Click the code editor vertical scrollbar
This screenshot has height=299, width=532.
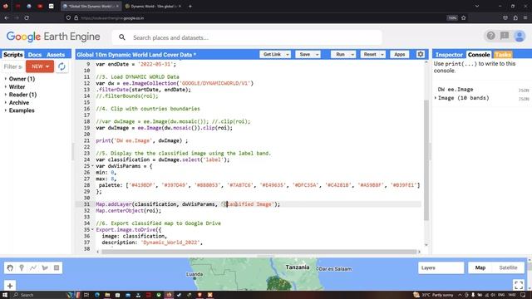[x=426, y=159]
